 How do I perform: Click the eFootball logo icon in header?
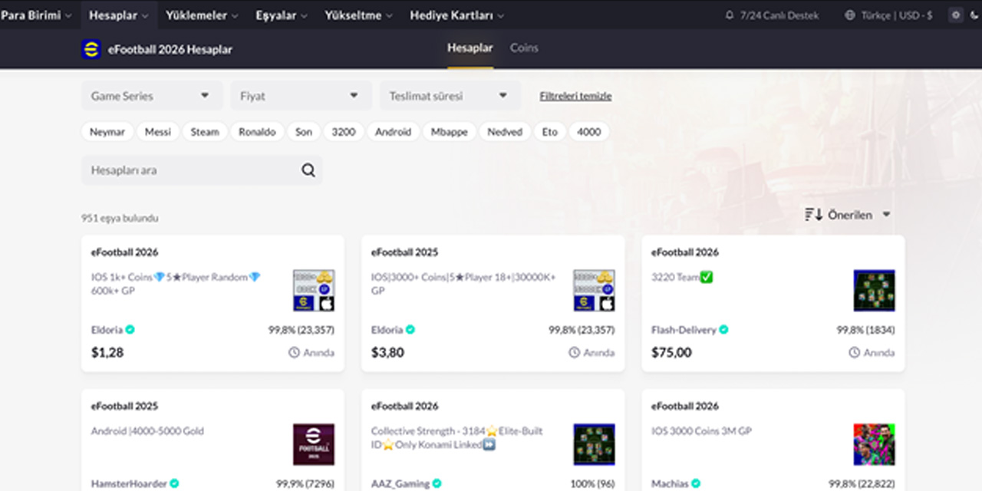pos(91,49)
